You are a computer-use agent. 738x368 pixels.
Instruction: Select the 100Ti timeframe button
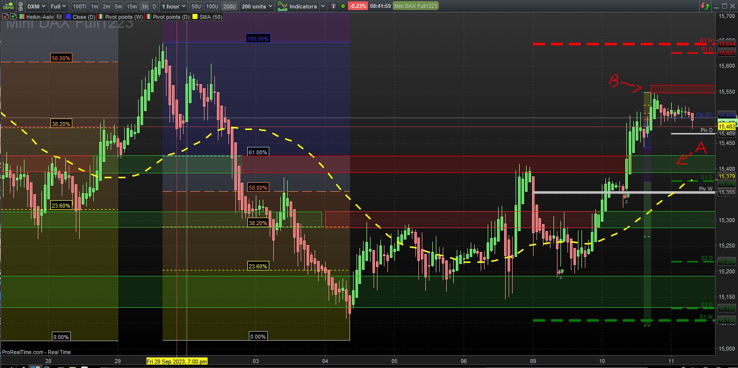pos(79,6)
